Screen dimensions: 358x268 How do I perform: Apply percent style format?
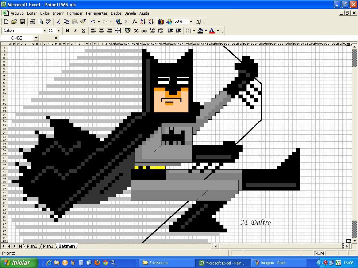[136, 31]
